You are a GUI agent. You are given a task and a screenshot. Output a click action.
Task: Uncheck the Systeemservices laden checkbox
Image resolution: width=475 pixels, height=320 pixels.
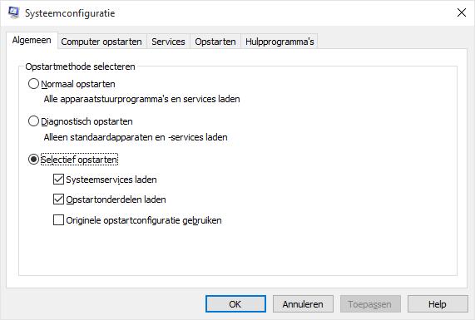pos(58,180)
